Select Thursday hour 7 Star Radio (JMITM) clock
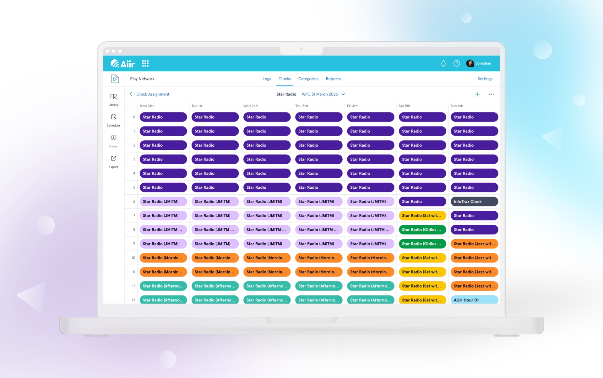This screenshot has height=378, width=603. [x=319, y=216]
